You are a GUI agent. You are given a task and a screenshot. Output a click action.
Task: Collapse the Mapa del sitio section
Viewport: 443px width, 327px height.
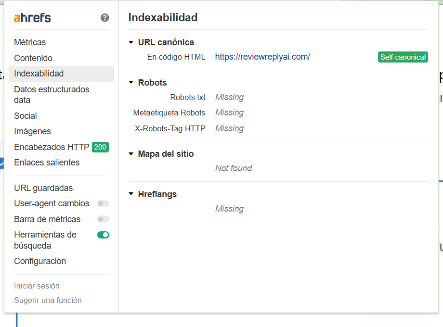131,154
